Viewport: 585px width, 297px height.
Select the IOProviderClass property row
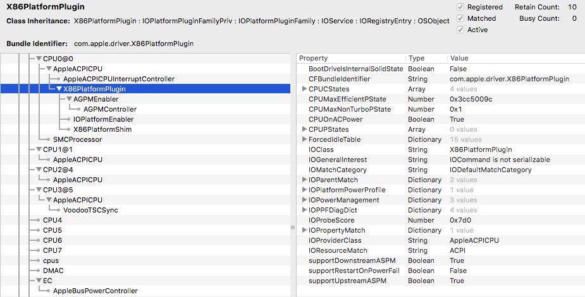(441, 240)
